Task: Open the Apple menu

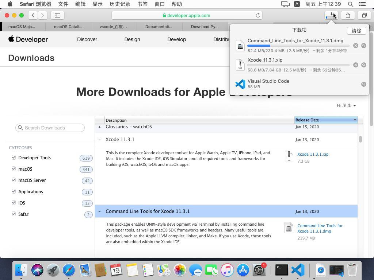Action: coord(10,4)
